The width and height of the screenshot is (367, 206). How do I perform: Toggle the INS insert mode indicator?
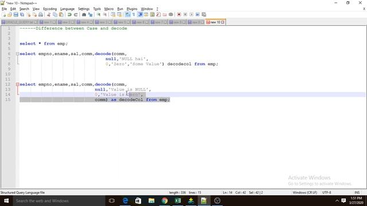tap(357, 192)
